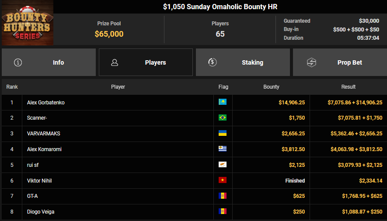
Task: Open player Alex Gorbatenko's name
Action: pyautogui.click(x=46, y=103)
